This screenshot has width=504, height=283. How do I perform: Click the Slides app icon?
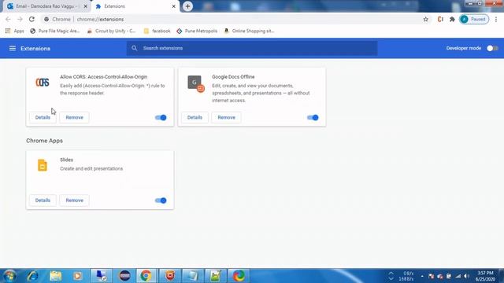pos(43,165)
